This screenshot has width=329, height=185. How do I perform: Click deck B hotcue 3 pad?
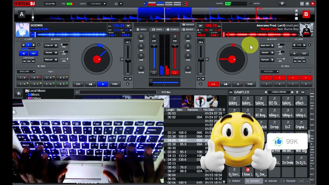293,78
